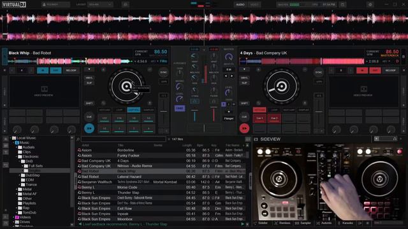Viewport: 408px width, 229px height.
Task: Open the layout dropdown in top bar
Action: 100,4
